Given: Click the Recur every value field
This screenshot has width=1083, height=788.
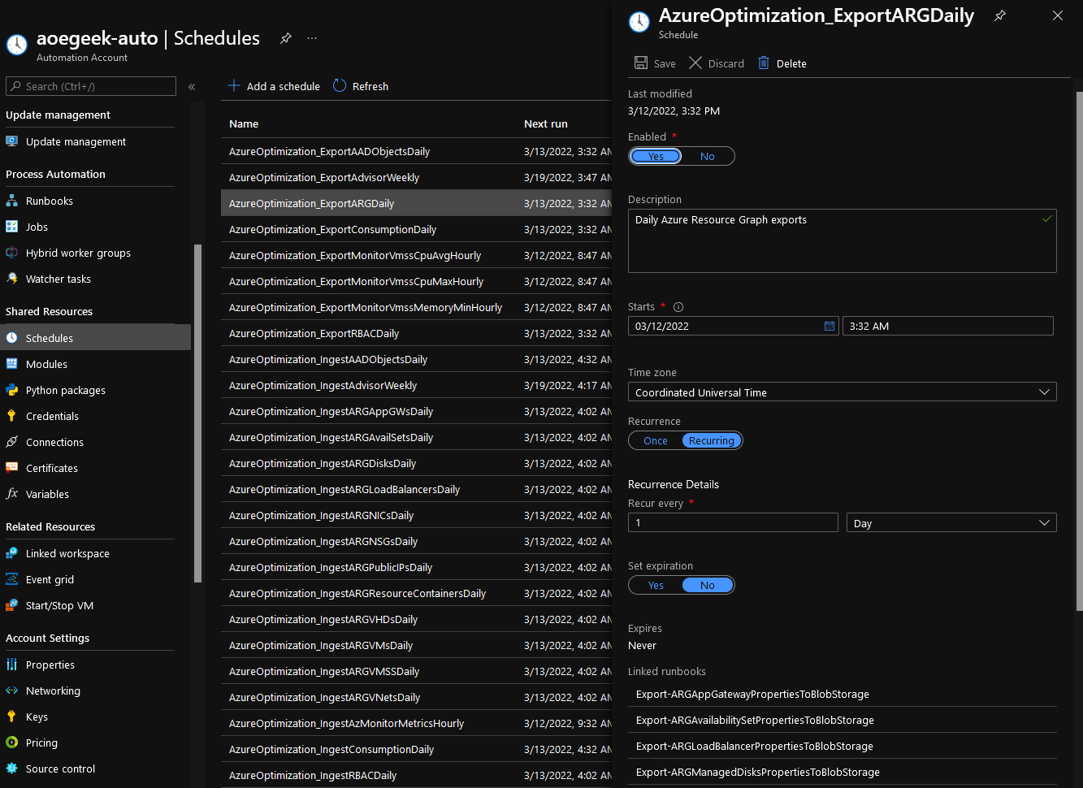Looking at the screenshot, I should click(733, 522).
